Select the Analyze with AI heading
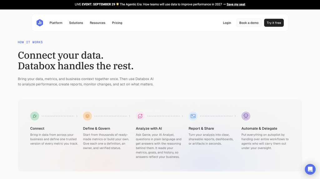Viewport: 320px width, 179px height. click(149, 129)
